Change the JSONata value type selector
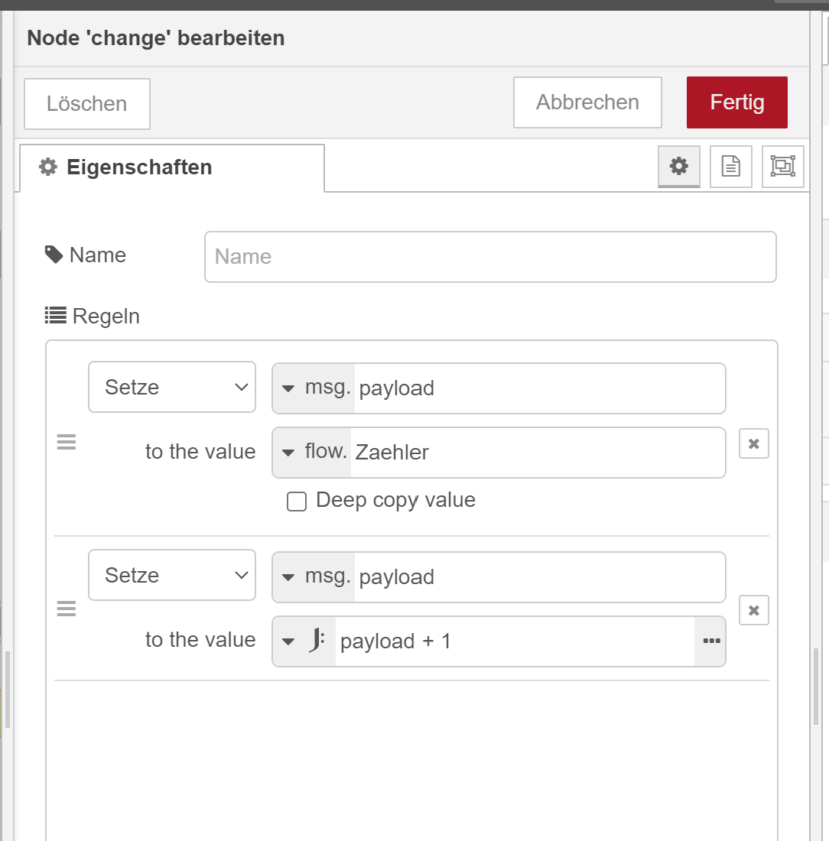 304,641
